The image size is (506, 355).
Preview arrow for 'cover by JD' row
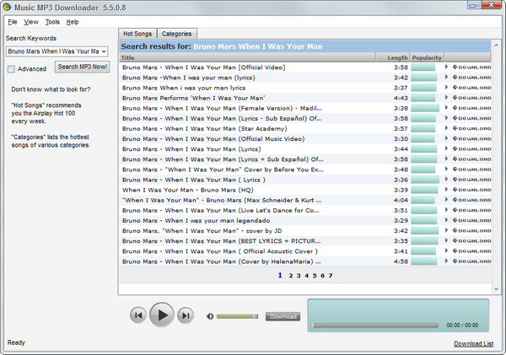coord(446,230)
